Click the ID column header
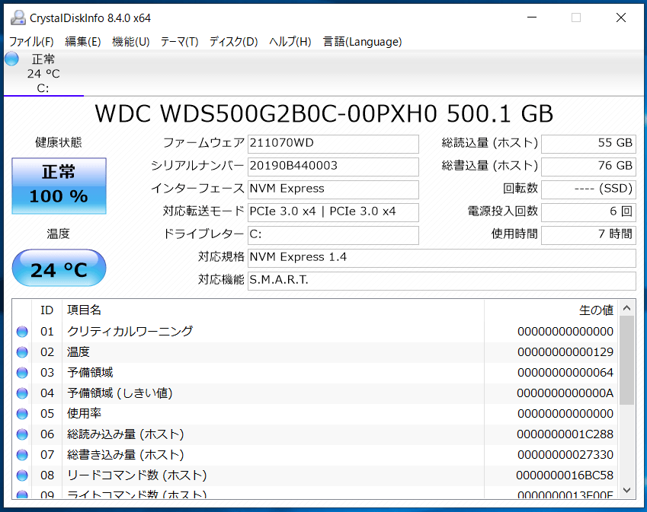 tap(47, 310)
